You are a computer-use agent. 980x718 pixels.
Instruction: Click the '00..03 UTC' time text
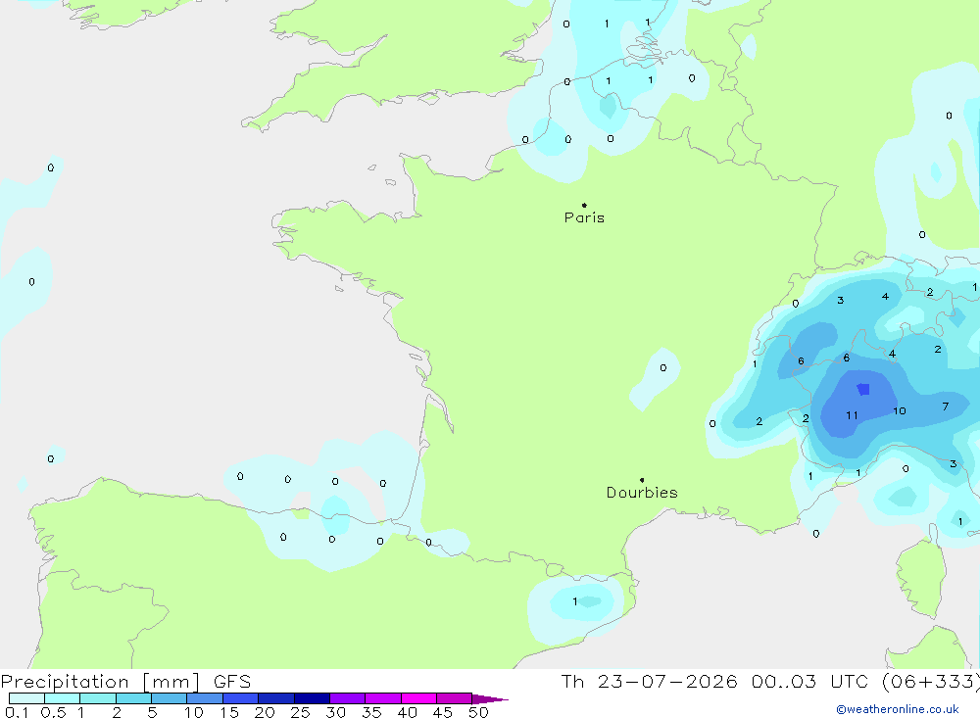810,681
